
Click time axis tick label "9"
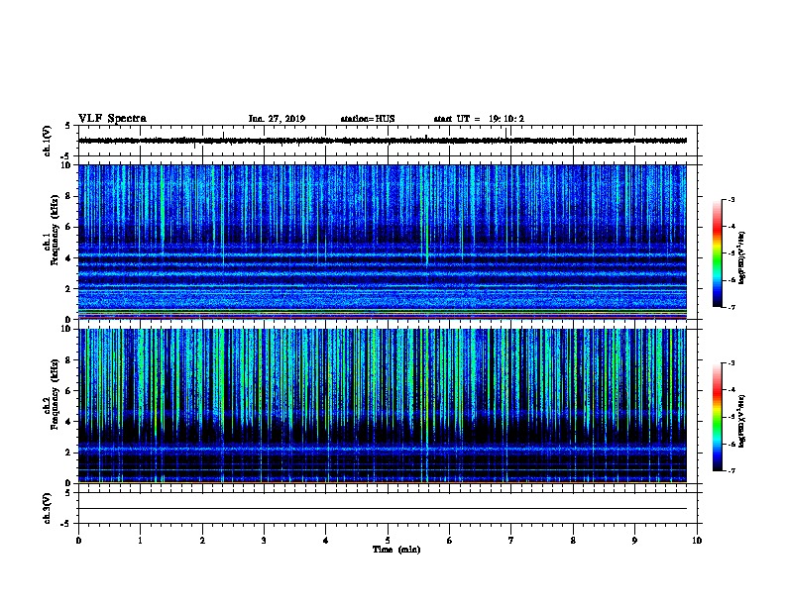tap(634, 541)
